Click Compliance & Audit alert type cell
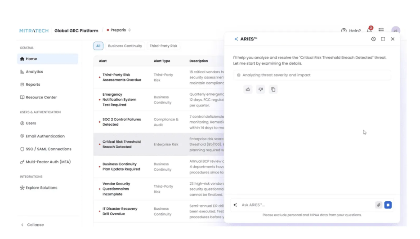Image resolution: width=420 pixels, height=239 pixels. 166,122
